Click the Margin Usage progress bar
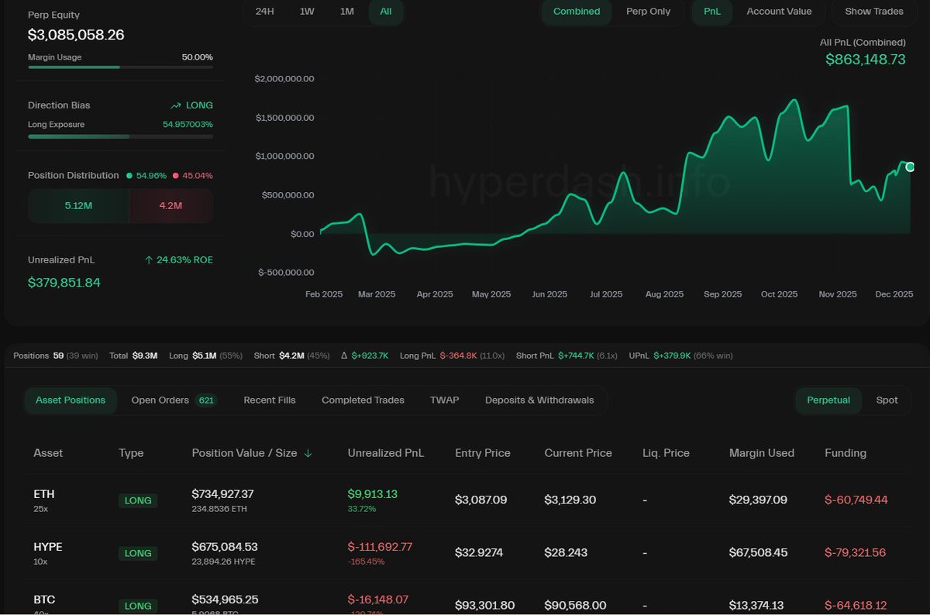 [120, 67]
